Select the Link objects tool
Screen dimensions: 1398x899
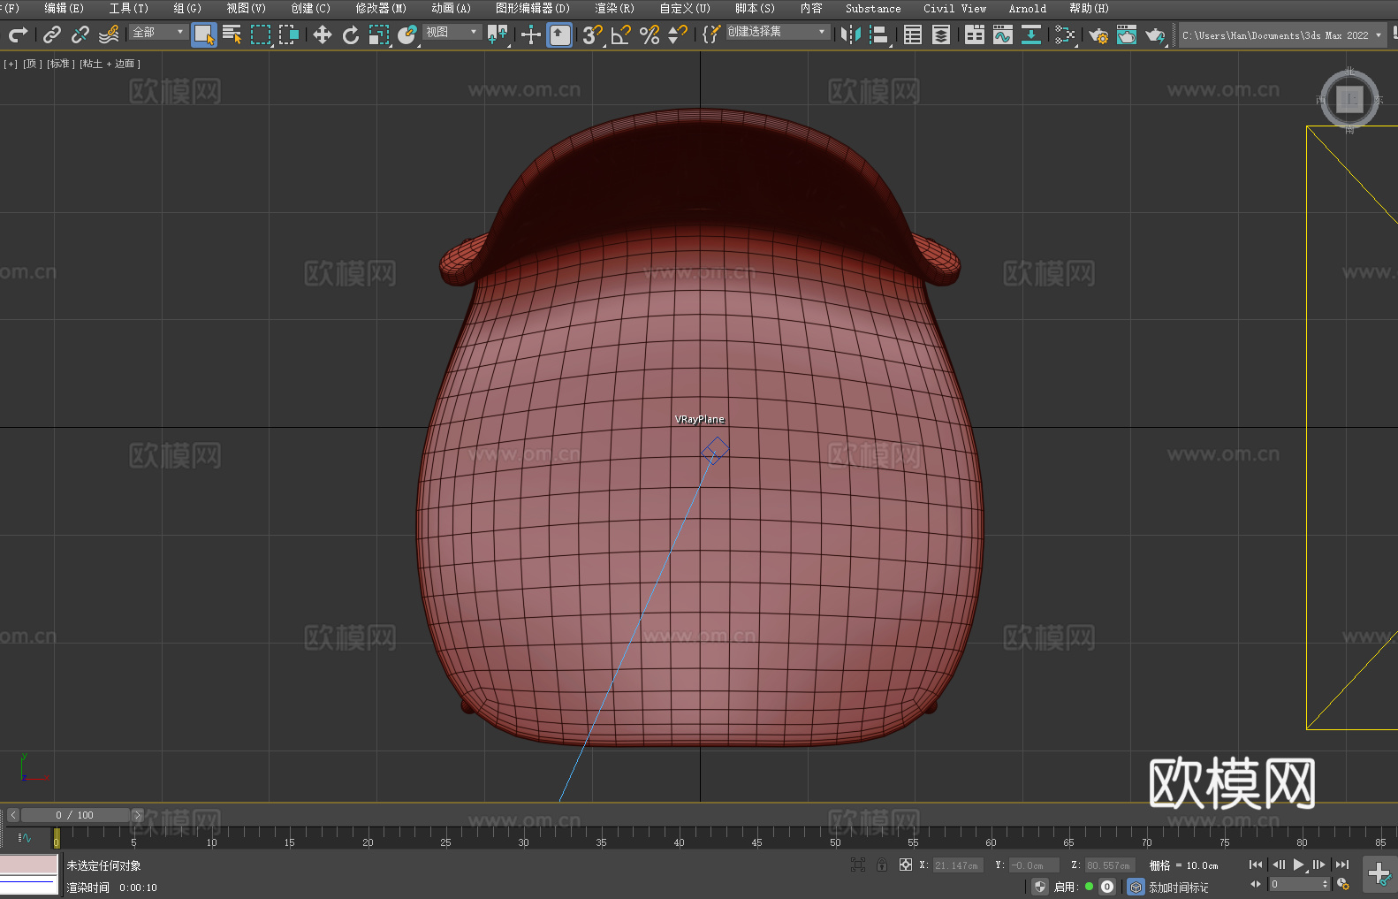coord(51,34)
